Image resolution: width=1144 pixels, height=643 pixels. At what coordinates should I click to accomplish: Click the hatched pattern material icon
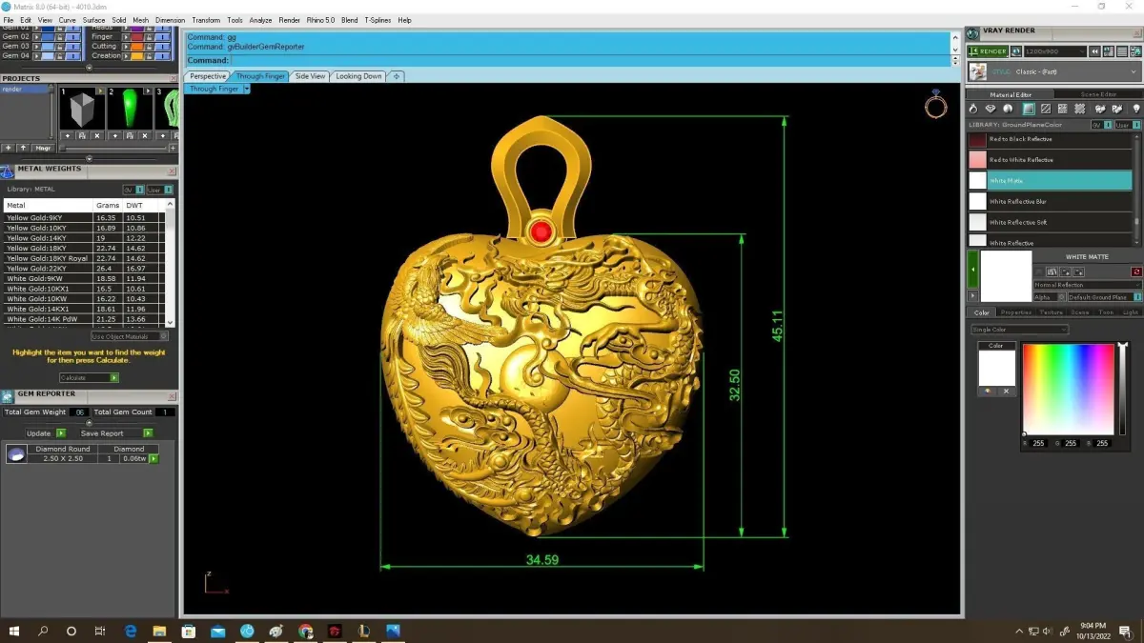tap(1046, 109)
